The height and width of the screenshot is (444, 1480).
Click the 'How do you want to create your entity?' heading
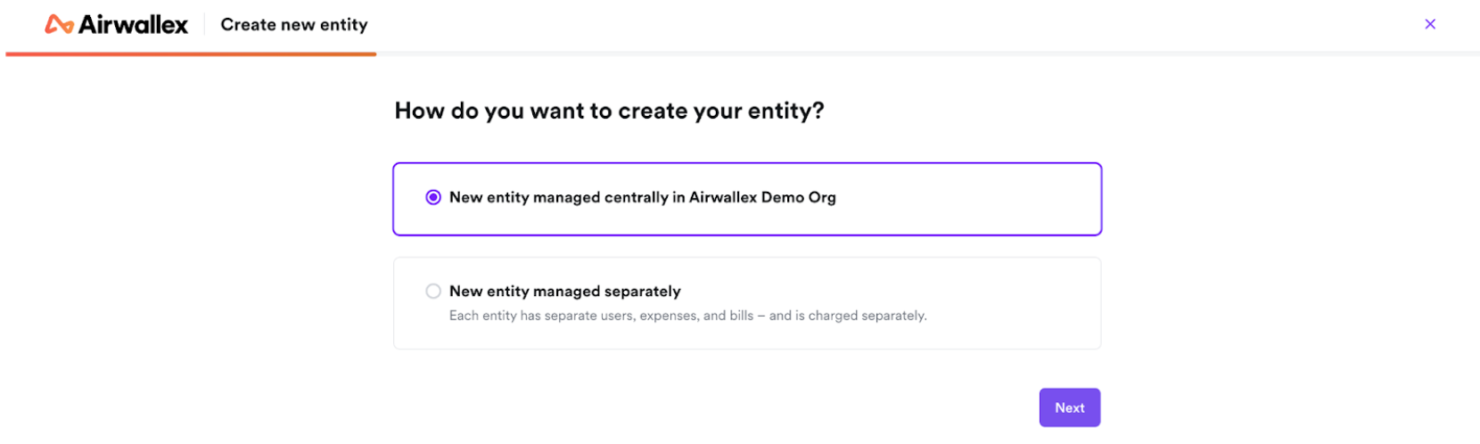coord(609,111)
